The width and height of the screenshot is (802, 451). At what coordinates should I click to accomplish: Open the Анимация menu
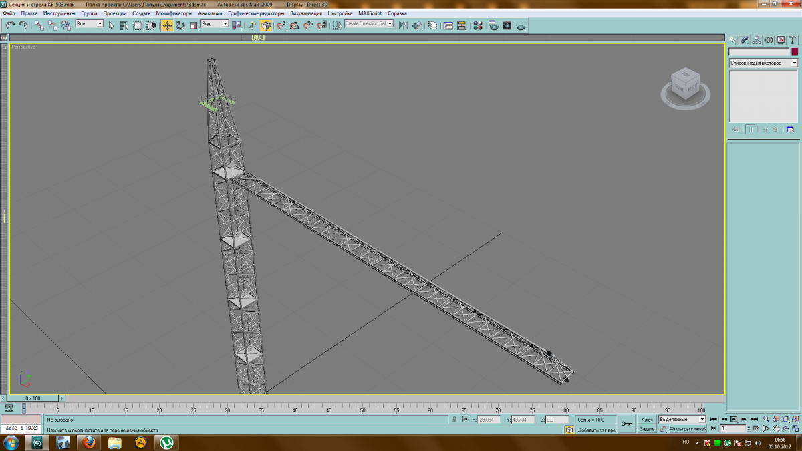tap(211, 13)
